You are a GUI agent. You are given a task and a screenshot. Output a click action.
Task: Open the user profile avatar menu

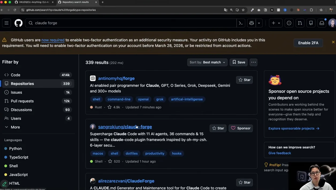332,23
